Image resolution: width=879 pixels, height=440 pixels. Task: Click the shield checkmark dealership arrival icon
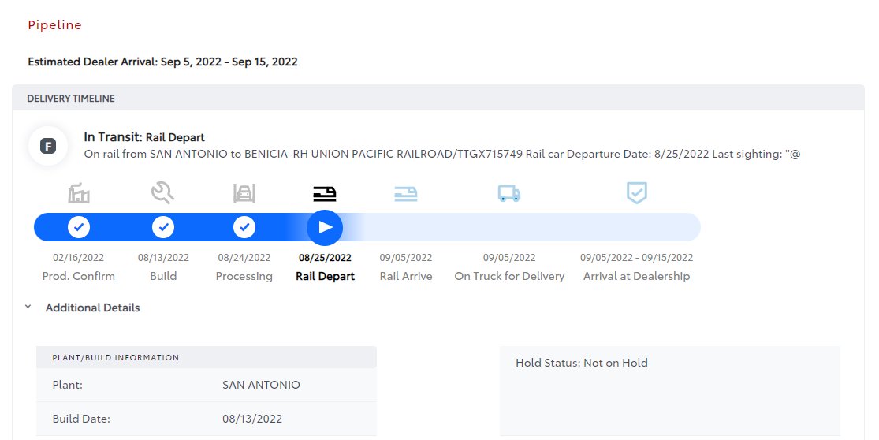pyautogui.click(x=637, y=193)
